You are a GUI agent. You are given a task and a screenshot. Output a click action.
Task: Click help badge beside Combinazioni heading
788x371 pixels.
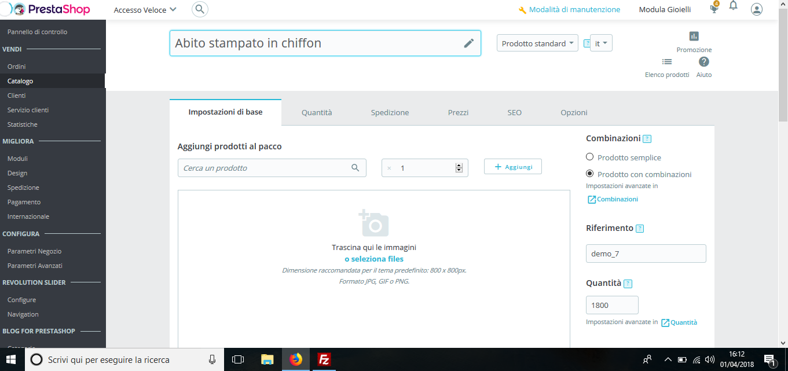647,139
